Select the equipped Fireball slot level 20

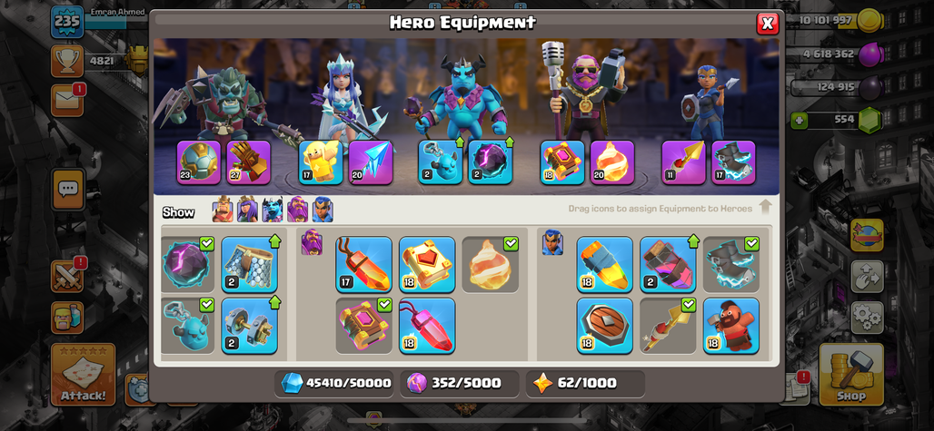point(612,162)
